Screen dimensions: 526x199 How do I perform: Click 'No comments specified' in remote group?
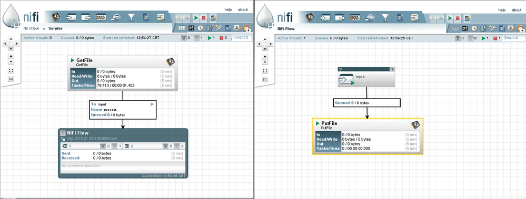tap(81, 165)
